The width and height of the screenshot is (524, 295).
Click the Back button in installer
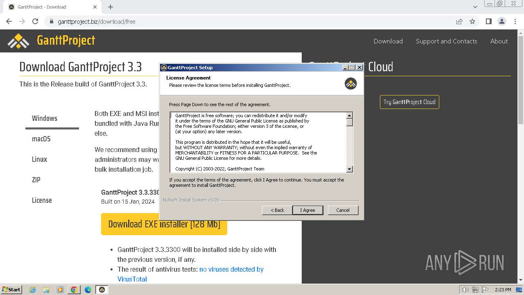tap(277, 210)
